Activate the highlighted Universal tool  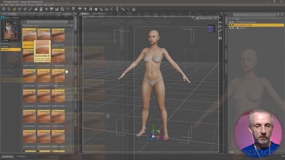[x=14, y=9]
